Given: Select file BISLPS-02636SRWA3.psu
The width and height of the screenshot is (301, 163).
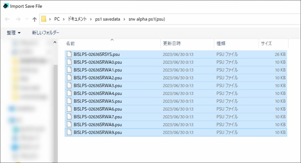Looking at the screenshot, I should pyautogui.click(x=176, y=86).
